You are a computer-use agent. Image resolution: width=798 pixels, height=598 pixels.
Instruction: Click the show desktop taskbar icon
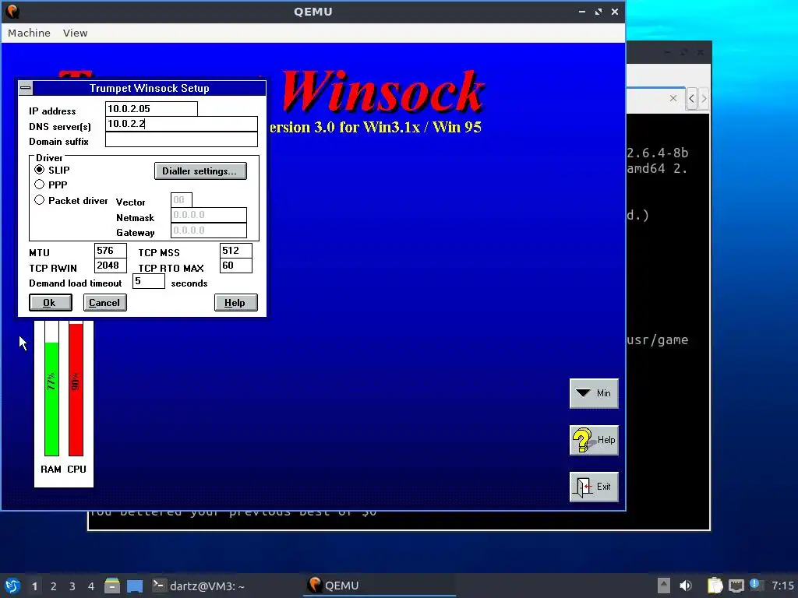click(134, 586)
